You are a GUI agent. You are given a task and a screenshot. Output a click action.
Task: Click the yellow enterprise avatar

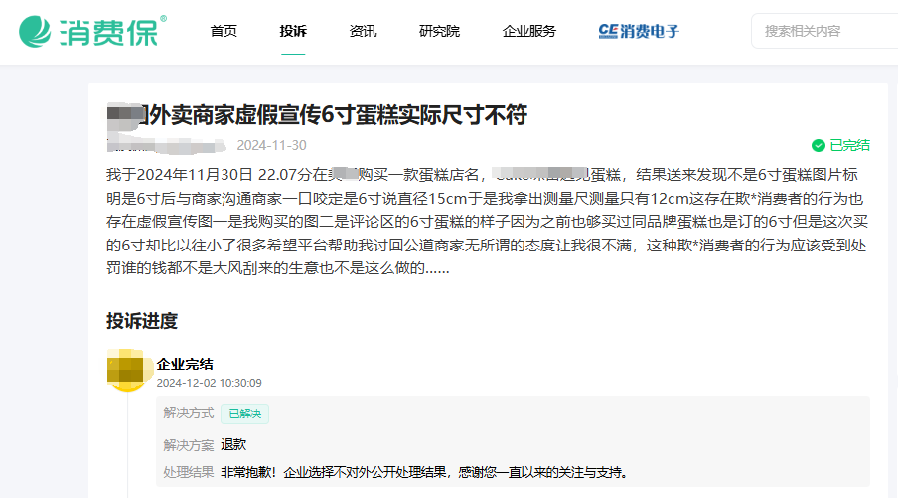coord(127,370)
